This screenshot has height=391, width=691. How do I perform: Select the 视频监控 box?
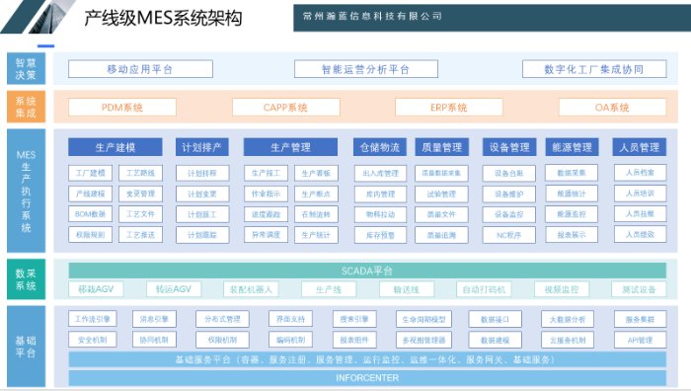tap(562, 289)
